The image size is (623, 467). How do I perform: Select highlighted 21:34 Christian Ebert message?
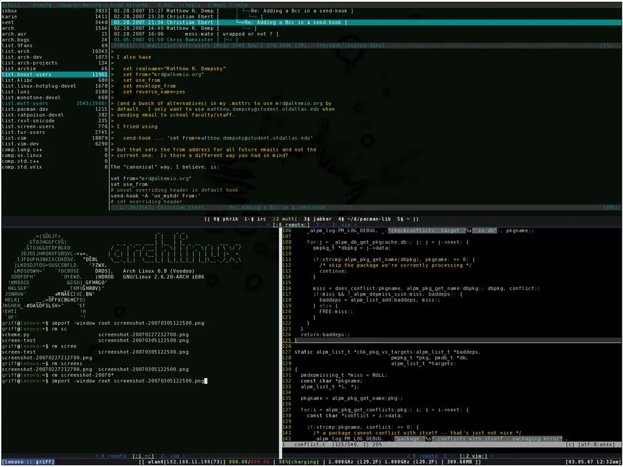click(x=366, y=23)
